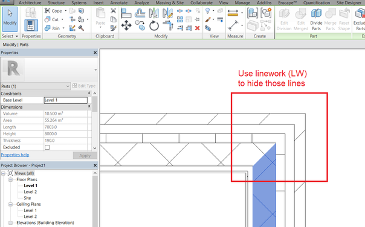Delete selection with red X icon

(x=198, y=28)
